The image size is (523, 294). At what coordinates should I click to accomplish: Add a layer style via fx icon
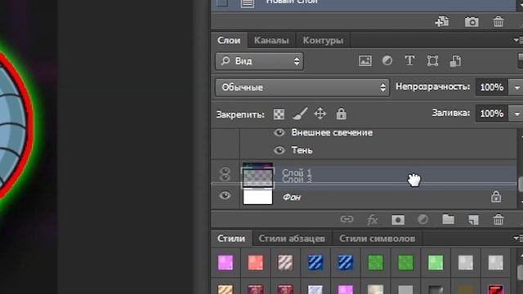pyautogui.click(x=373, y=220)
